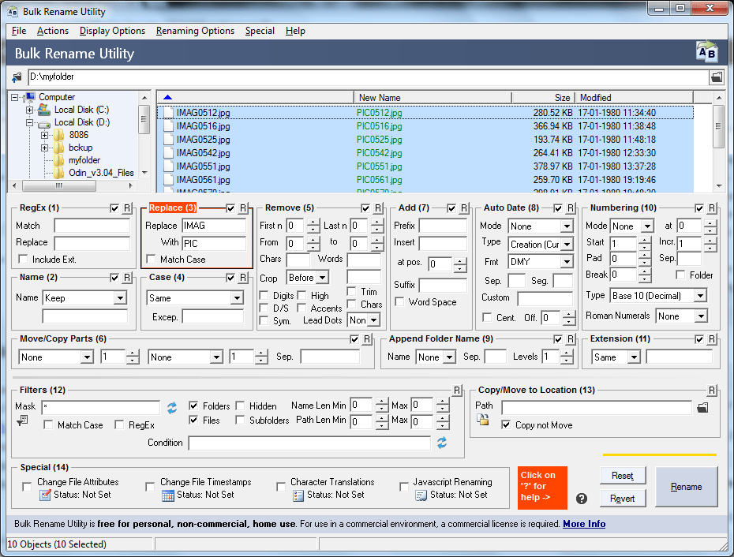This screenshot has width=734, height=557.
Task: Reset Extension (11) group with R button
Action: point(712,339)
